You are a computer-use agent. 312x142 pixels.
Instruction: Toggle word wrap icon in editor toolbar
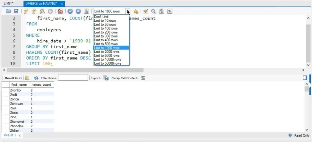169,11
